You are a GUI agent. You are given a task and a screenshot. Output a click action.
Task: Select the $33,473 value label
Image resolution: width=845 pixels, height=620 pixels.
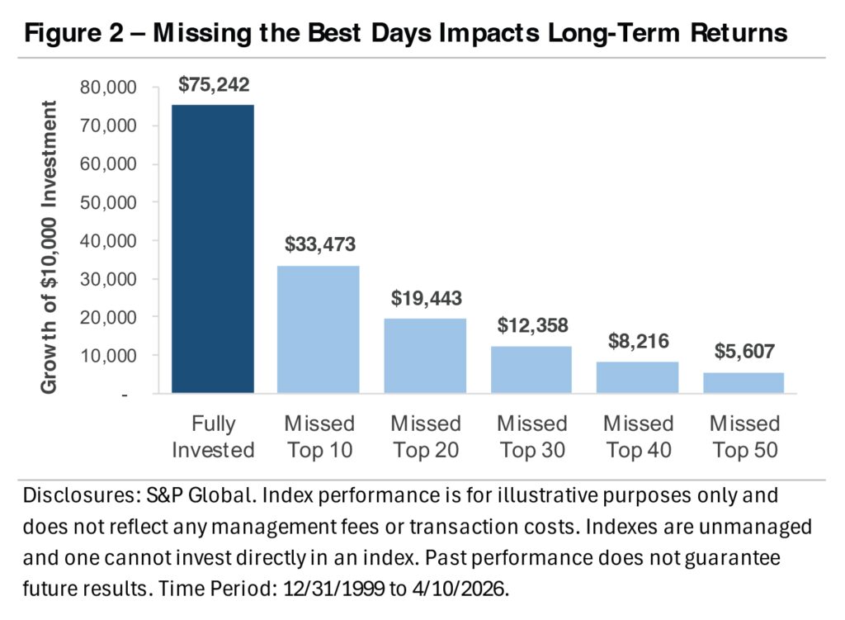click(319, 244)
